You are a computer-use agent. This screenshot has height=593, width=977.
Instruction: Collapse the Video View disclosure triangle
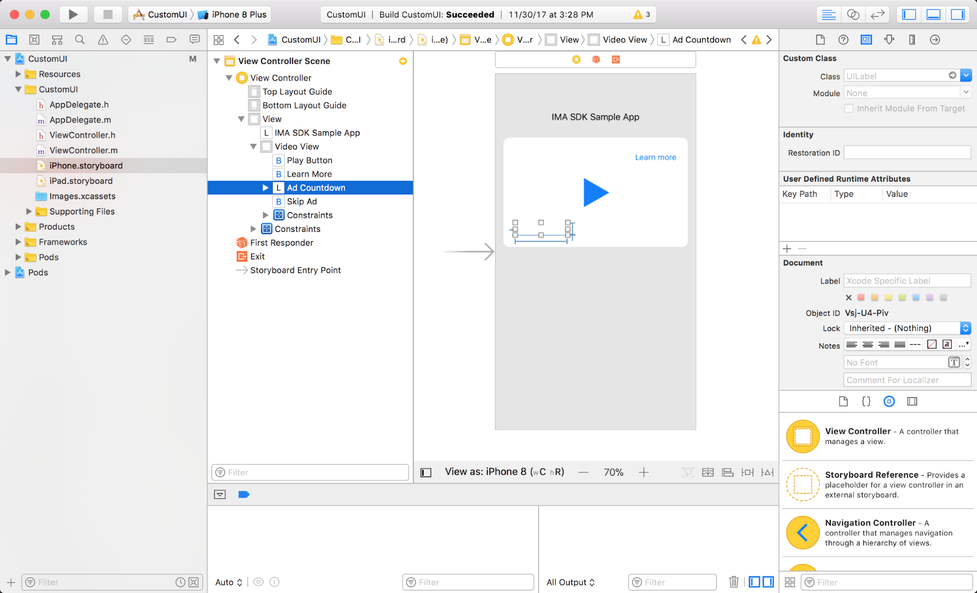point(253,147)
